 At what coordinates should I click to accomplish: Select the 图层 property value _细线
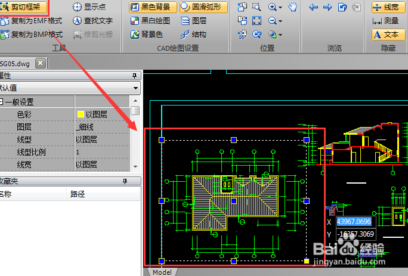(85, 127)
